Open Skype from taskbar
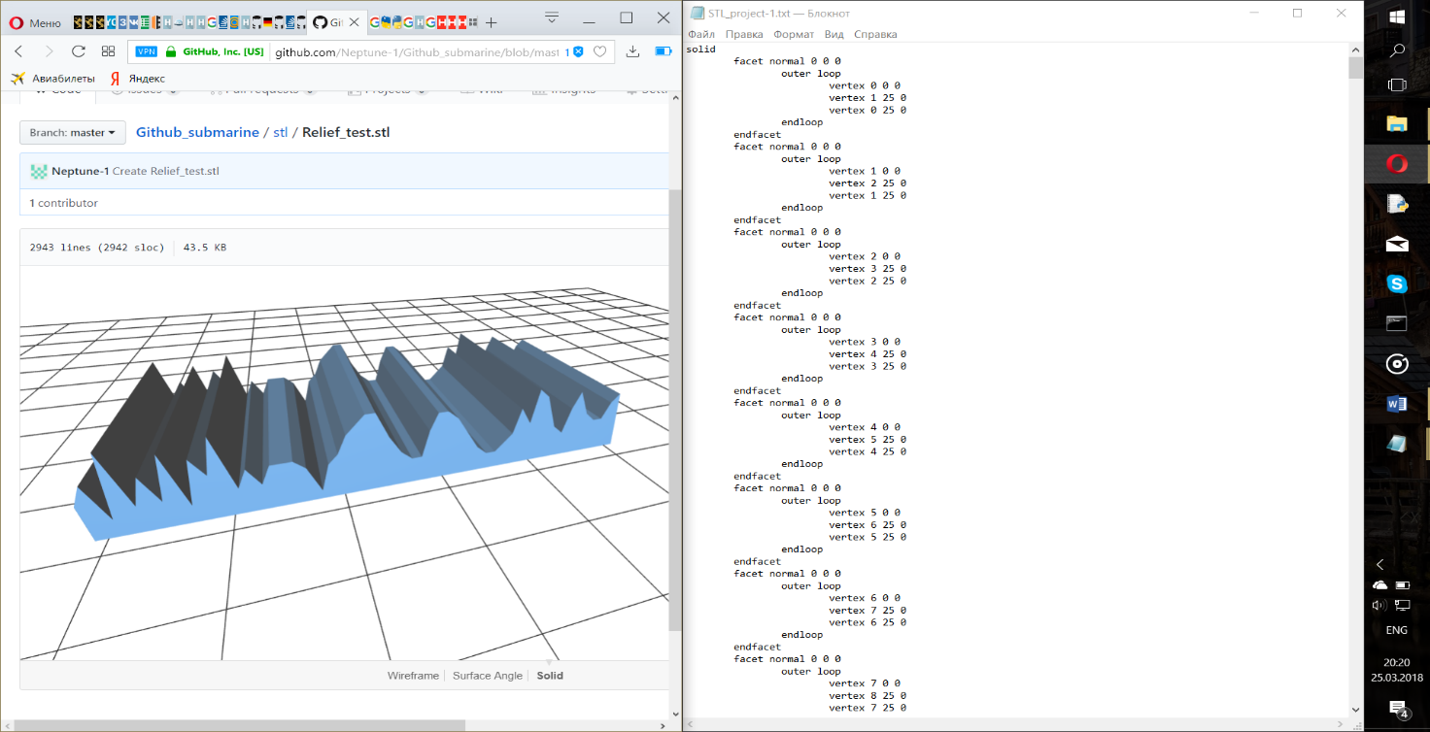Viewport: 1430px width, 732px height. tap(1397, 283)
